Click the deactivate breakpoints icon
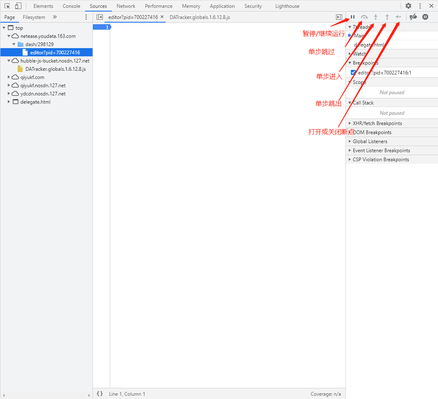438x399 pixels. 414,17
